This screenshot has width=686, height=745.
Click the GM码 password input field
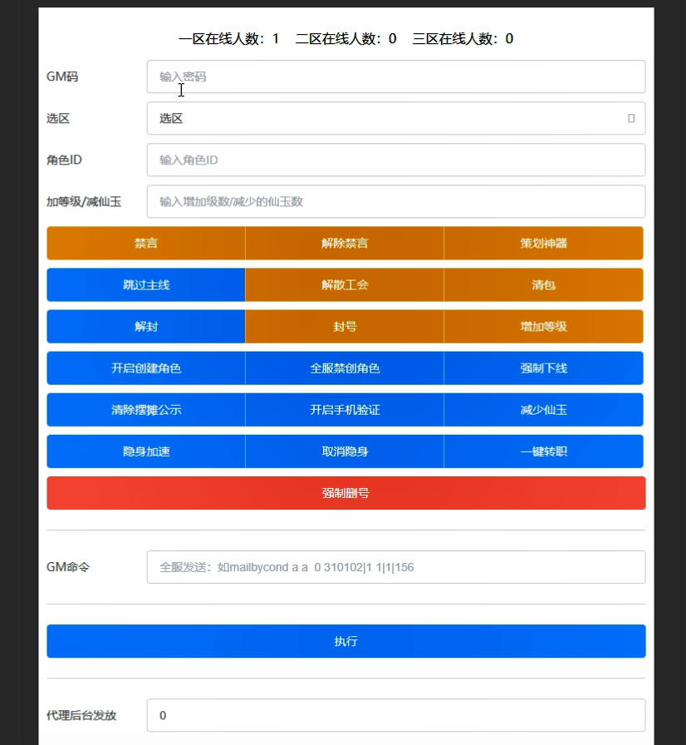tap(395, 76)
